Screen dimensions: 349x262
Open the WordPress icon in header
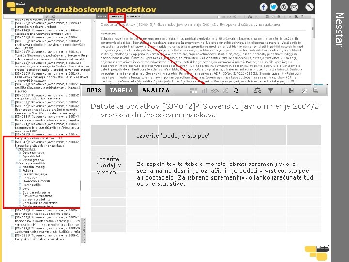tap(284, 7)
